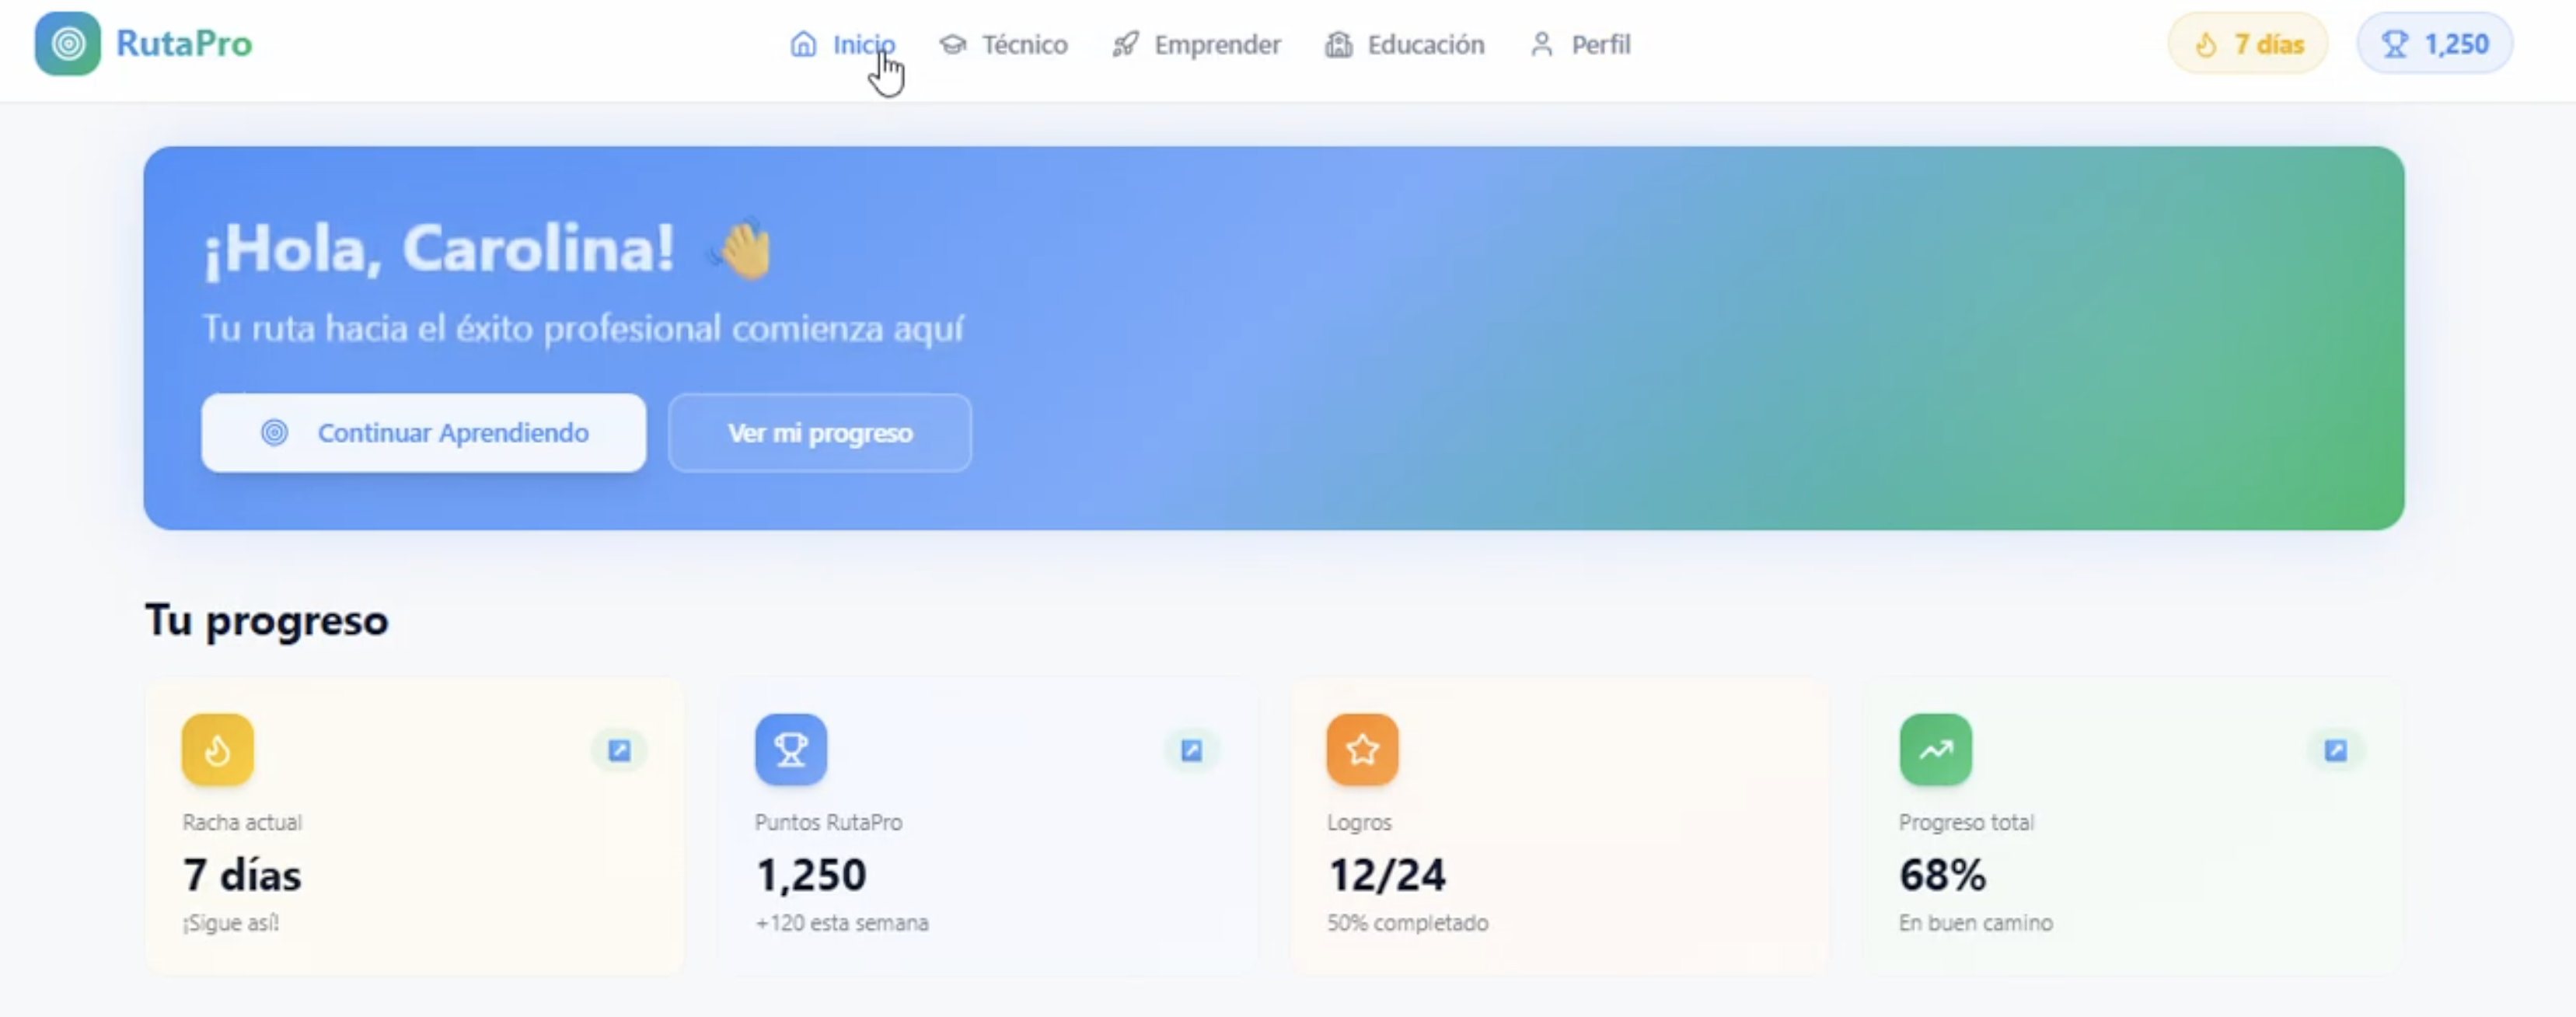Open the Educación section
The width and height of the screenshot is (2576, 1017).
[x=1426, y=44]
